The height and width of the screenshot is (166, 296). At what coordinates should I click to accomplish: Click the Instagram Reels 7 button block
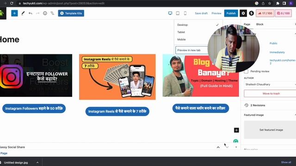pyautogui.click(x=117, y=112)
